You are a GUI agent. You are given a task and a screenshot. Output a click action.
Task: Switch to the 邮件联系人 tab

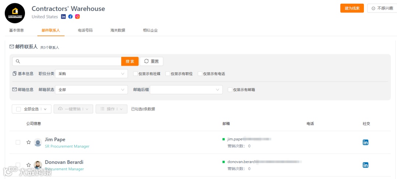[x=51, y=30]
